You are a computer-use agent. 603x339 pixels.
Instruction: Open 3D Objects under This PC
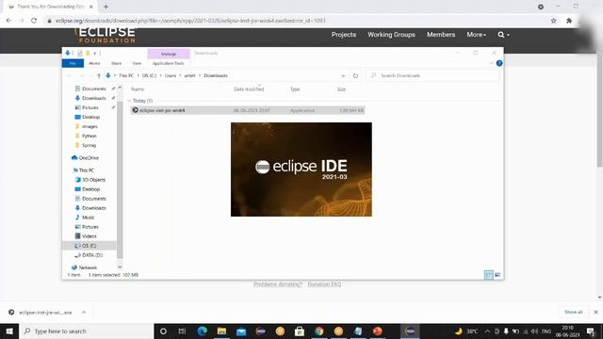click(x=93, y=180)
